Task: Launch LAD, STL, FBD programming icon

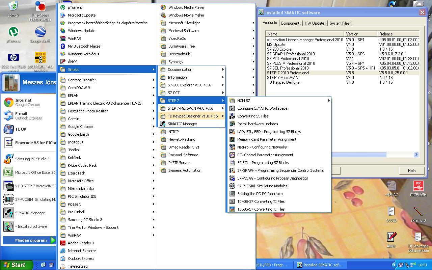Action: click(232, 132)
